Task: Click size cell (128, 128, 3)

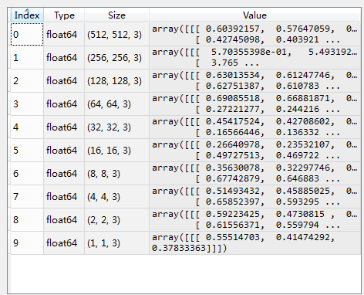Action: (x=116, y=80)
